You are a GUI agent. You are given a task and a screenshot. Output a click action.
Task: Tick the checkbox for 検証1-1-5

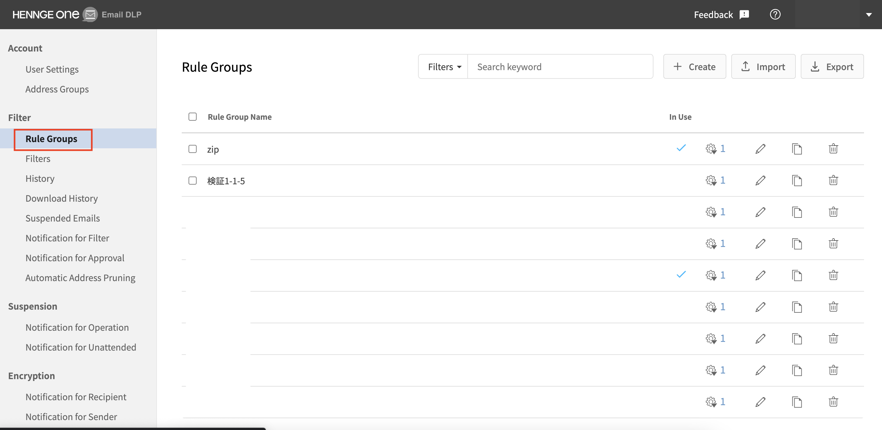tap(192, 181)
